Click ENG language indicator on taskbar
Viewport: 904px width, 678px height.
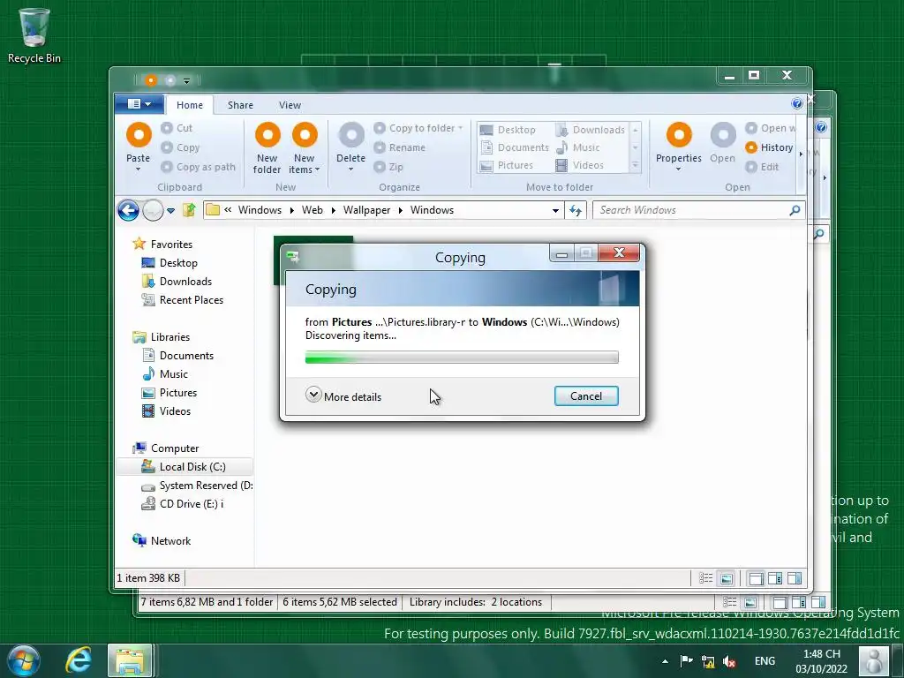pyautogui.click(x=765, y=661)
